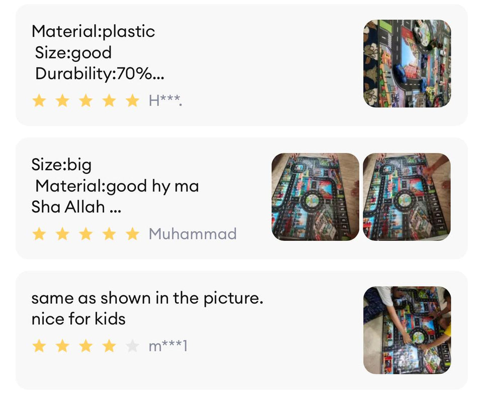Click third star of Muhammad's review
The image size is (483, 400).
(86, 234)
